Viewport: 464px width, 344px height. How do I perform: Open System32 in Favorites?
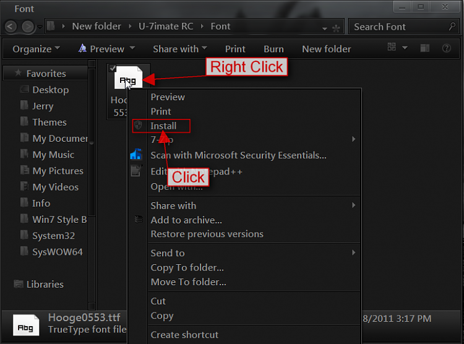(54, 236)
